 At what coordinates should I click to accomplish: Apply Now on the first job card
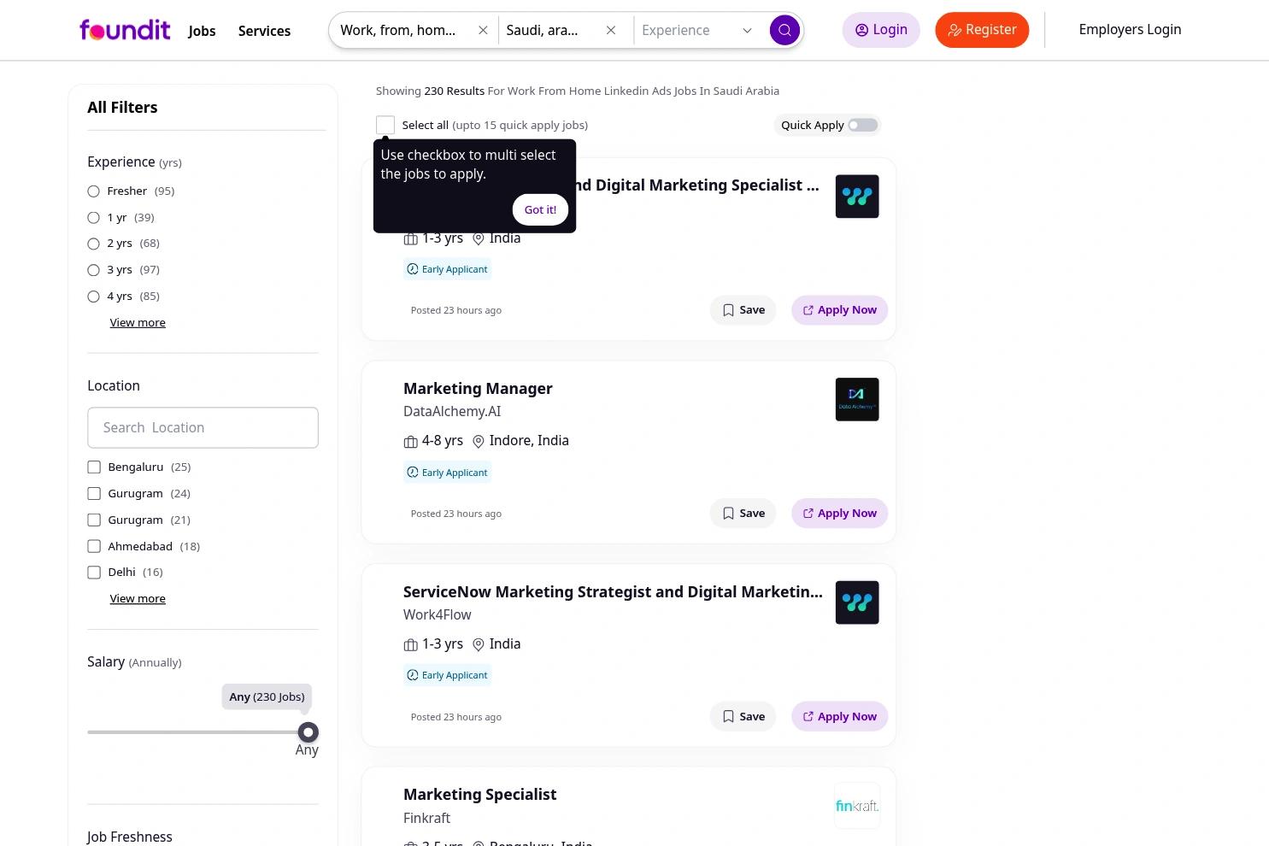[839, 309]
